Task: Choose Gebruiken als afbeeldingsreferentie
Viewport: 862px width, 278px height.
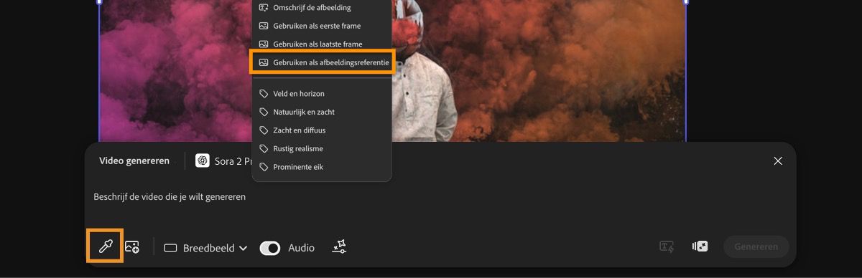Action: (322, 63)
